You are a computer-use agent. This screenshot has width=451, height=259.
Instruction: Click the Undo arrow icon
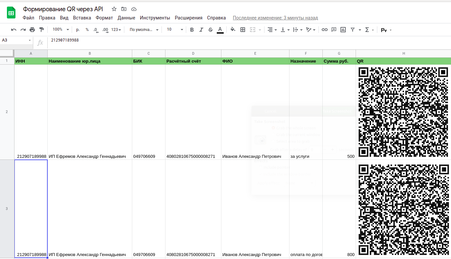[x=13, y=30]
